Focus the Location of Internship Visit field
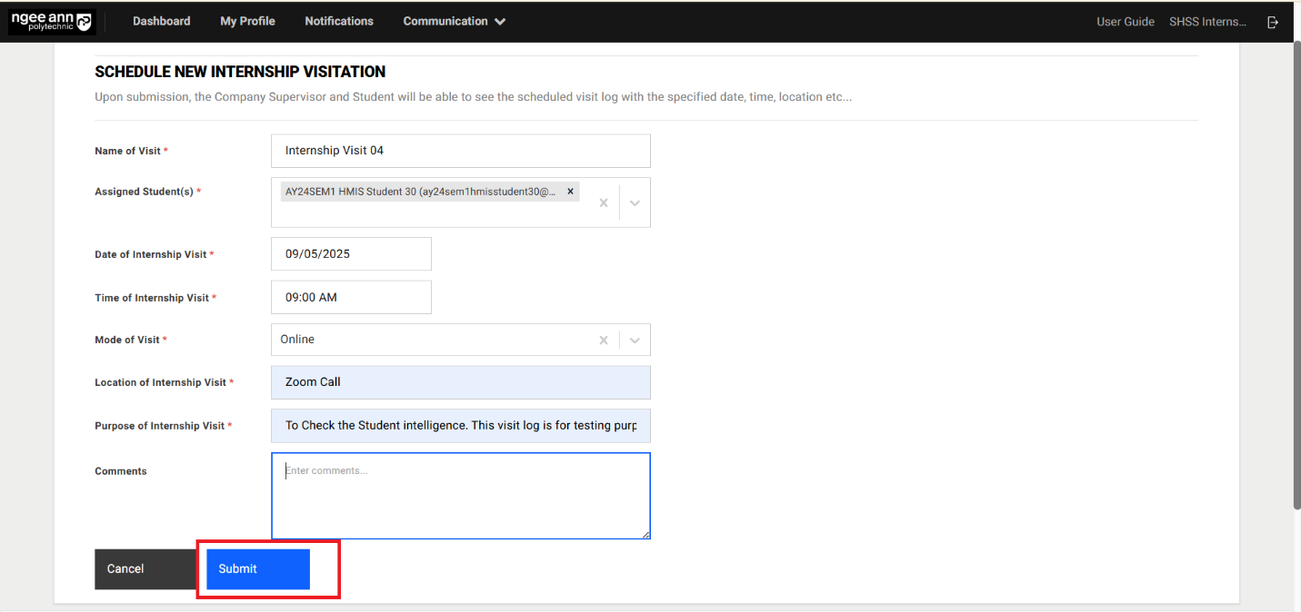 (x=460, y=382)
